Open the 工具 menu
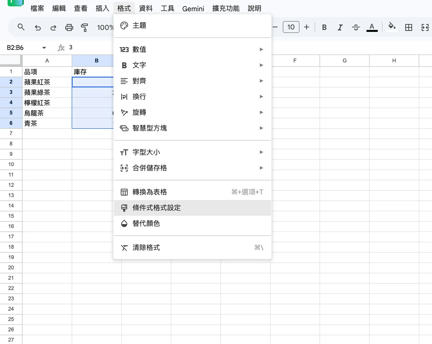The image size is (432, 344). click(x=167, y=8)
